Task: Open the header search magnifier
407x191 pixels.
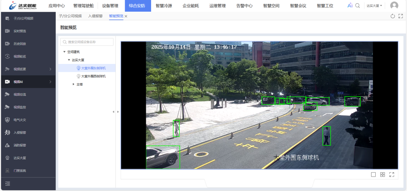Action: [x=357, y=5]
